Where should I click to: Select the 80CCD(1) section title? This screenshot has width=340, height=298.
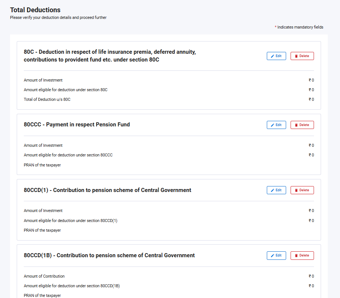(107, 190)
